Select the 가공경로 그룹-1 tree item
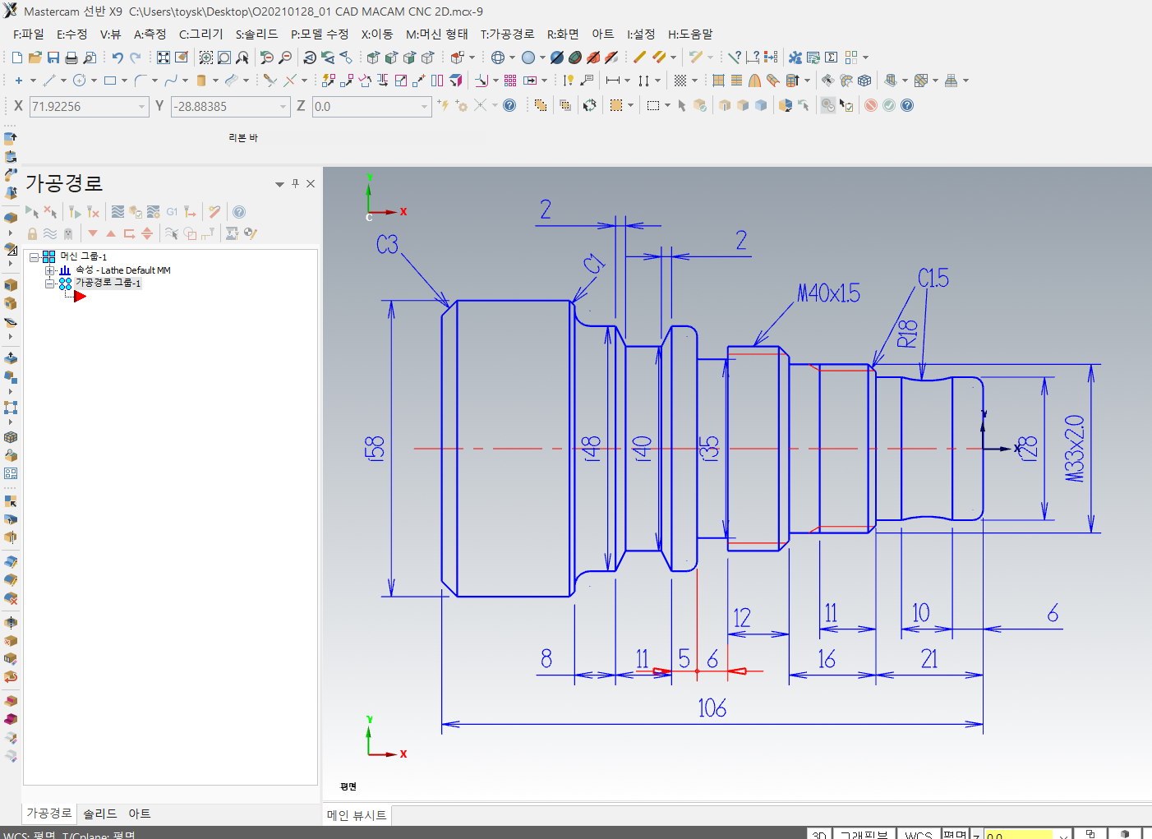The height and width of the screenshot is (839, 1152). pos(108,283)
